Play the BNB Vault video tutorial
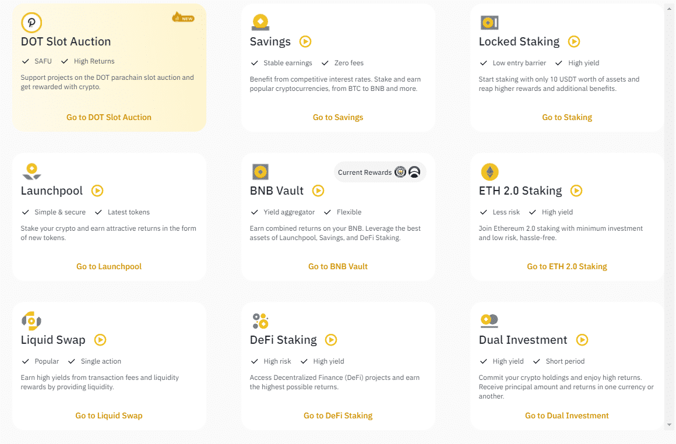This screenshot has height=444, width=676. (318, 191)
